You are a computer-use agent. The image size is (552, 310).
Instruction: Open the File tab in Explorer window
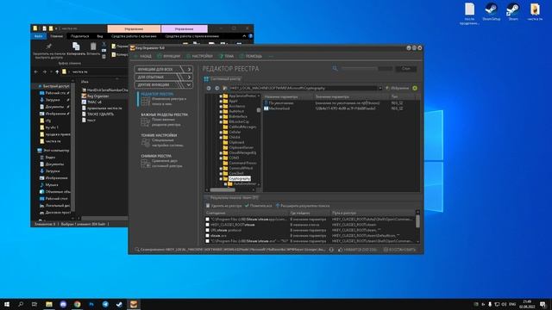pos(38,36)
